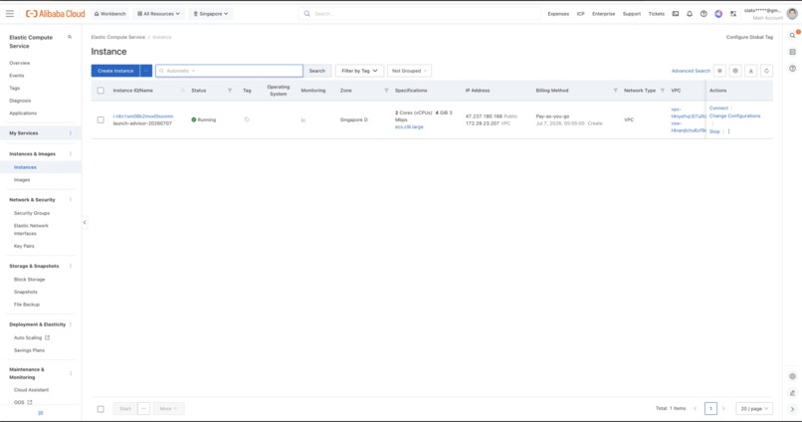The width and height of the screenshot is (802, 422).
Task: Open the bottom More actions dropdown
Action: [168, 409]
